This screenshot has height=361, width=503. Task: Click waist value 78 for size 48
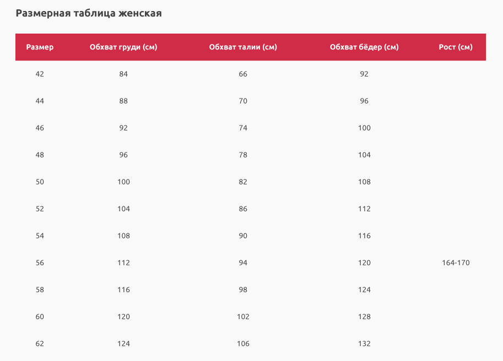point(243,155)
